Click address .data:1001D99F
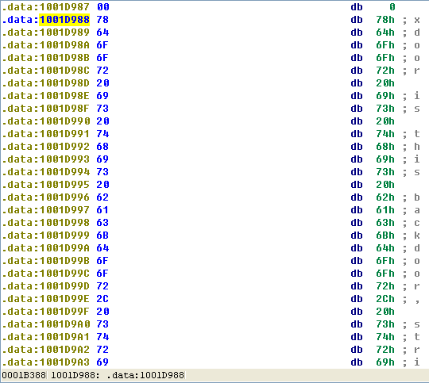Screen dimensions: 429x383 (46, 311)
